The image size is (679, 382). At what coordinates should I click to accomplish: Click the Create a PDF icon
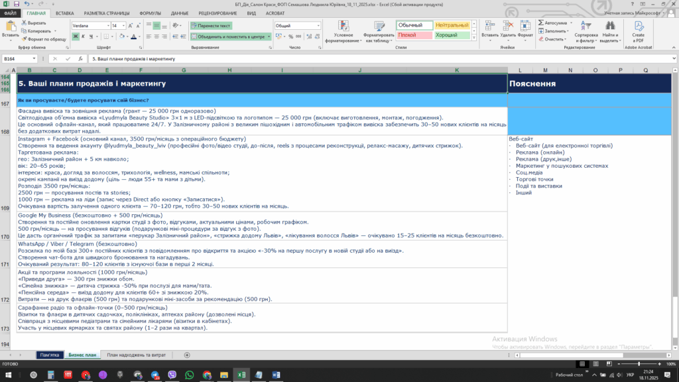pyautogui.click(x=638, y=27)
